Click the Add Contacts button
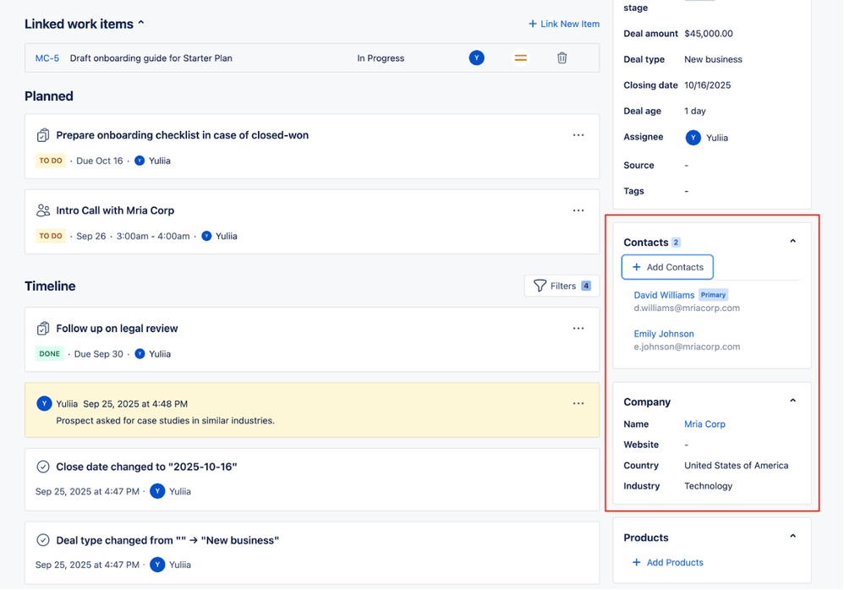 click(667, 267)
